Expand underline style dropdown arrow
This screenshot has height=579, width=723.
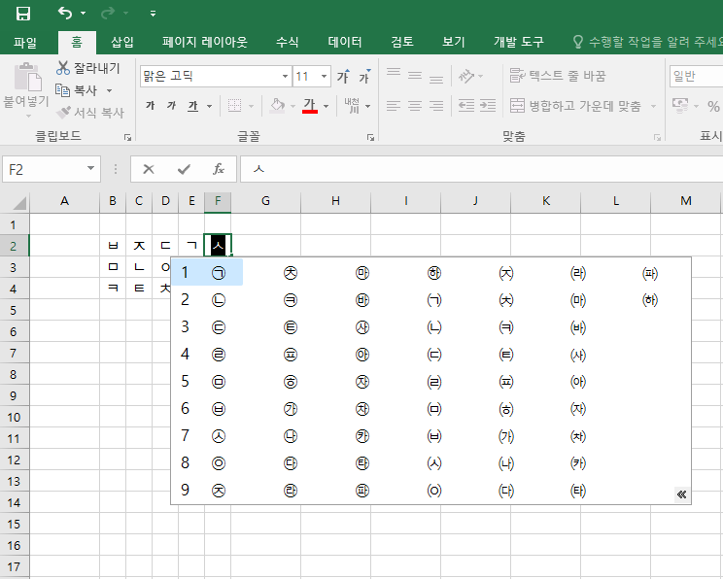(209, 106)
